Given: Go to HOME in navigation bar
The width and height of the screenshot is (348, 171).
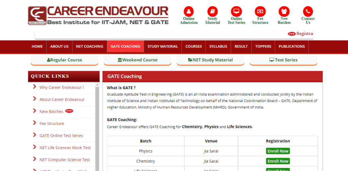Looking at the screenshot, I should (x=37, y=47).
